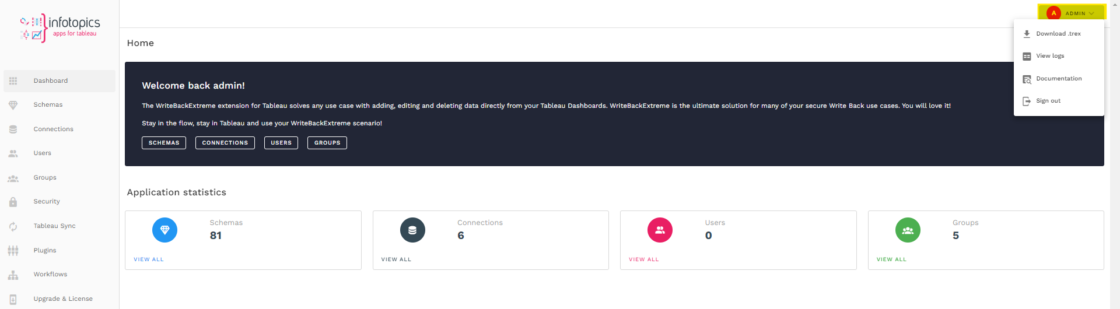Click the CONNECTIONS button in welcome banner
Viewport: 1120px width, 309px height.
point(225,143)
